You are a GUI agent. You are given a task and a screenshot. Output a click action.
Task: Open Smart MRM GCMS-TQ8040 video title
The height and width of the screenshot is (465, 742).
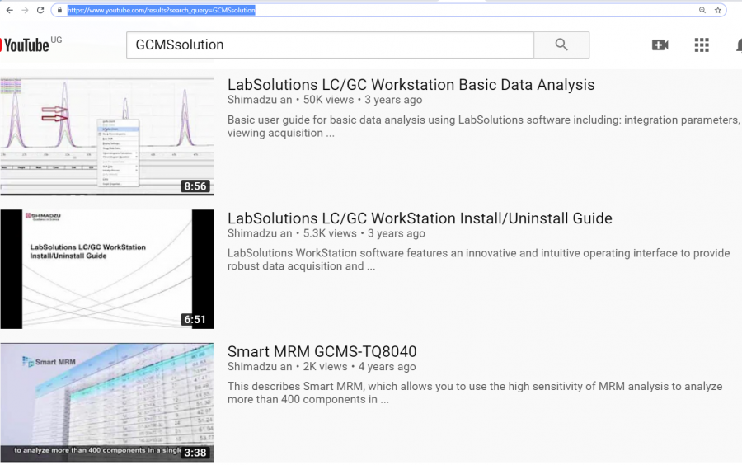coord(322,351)
